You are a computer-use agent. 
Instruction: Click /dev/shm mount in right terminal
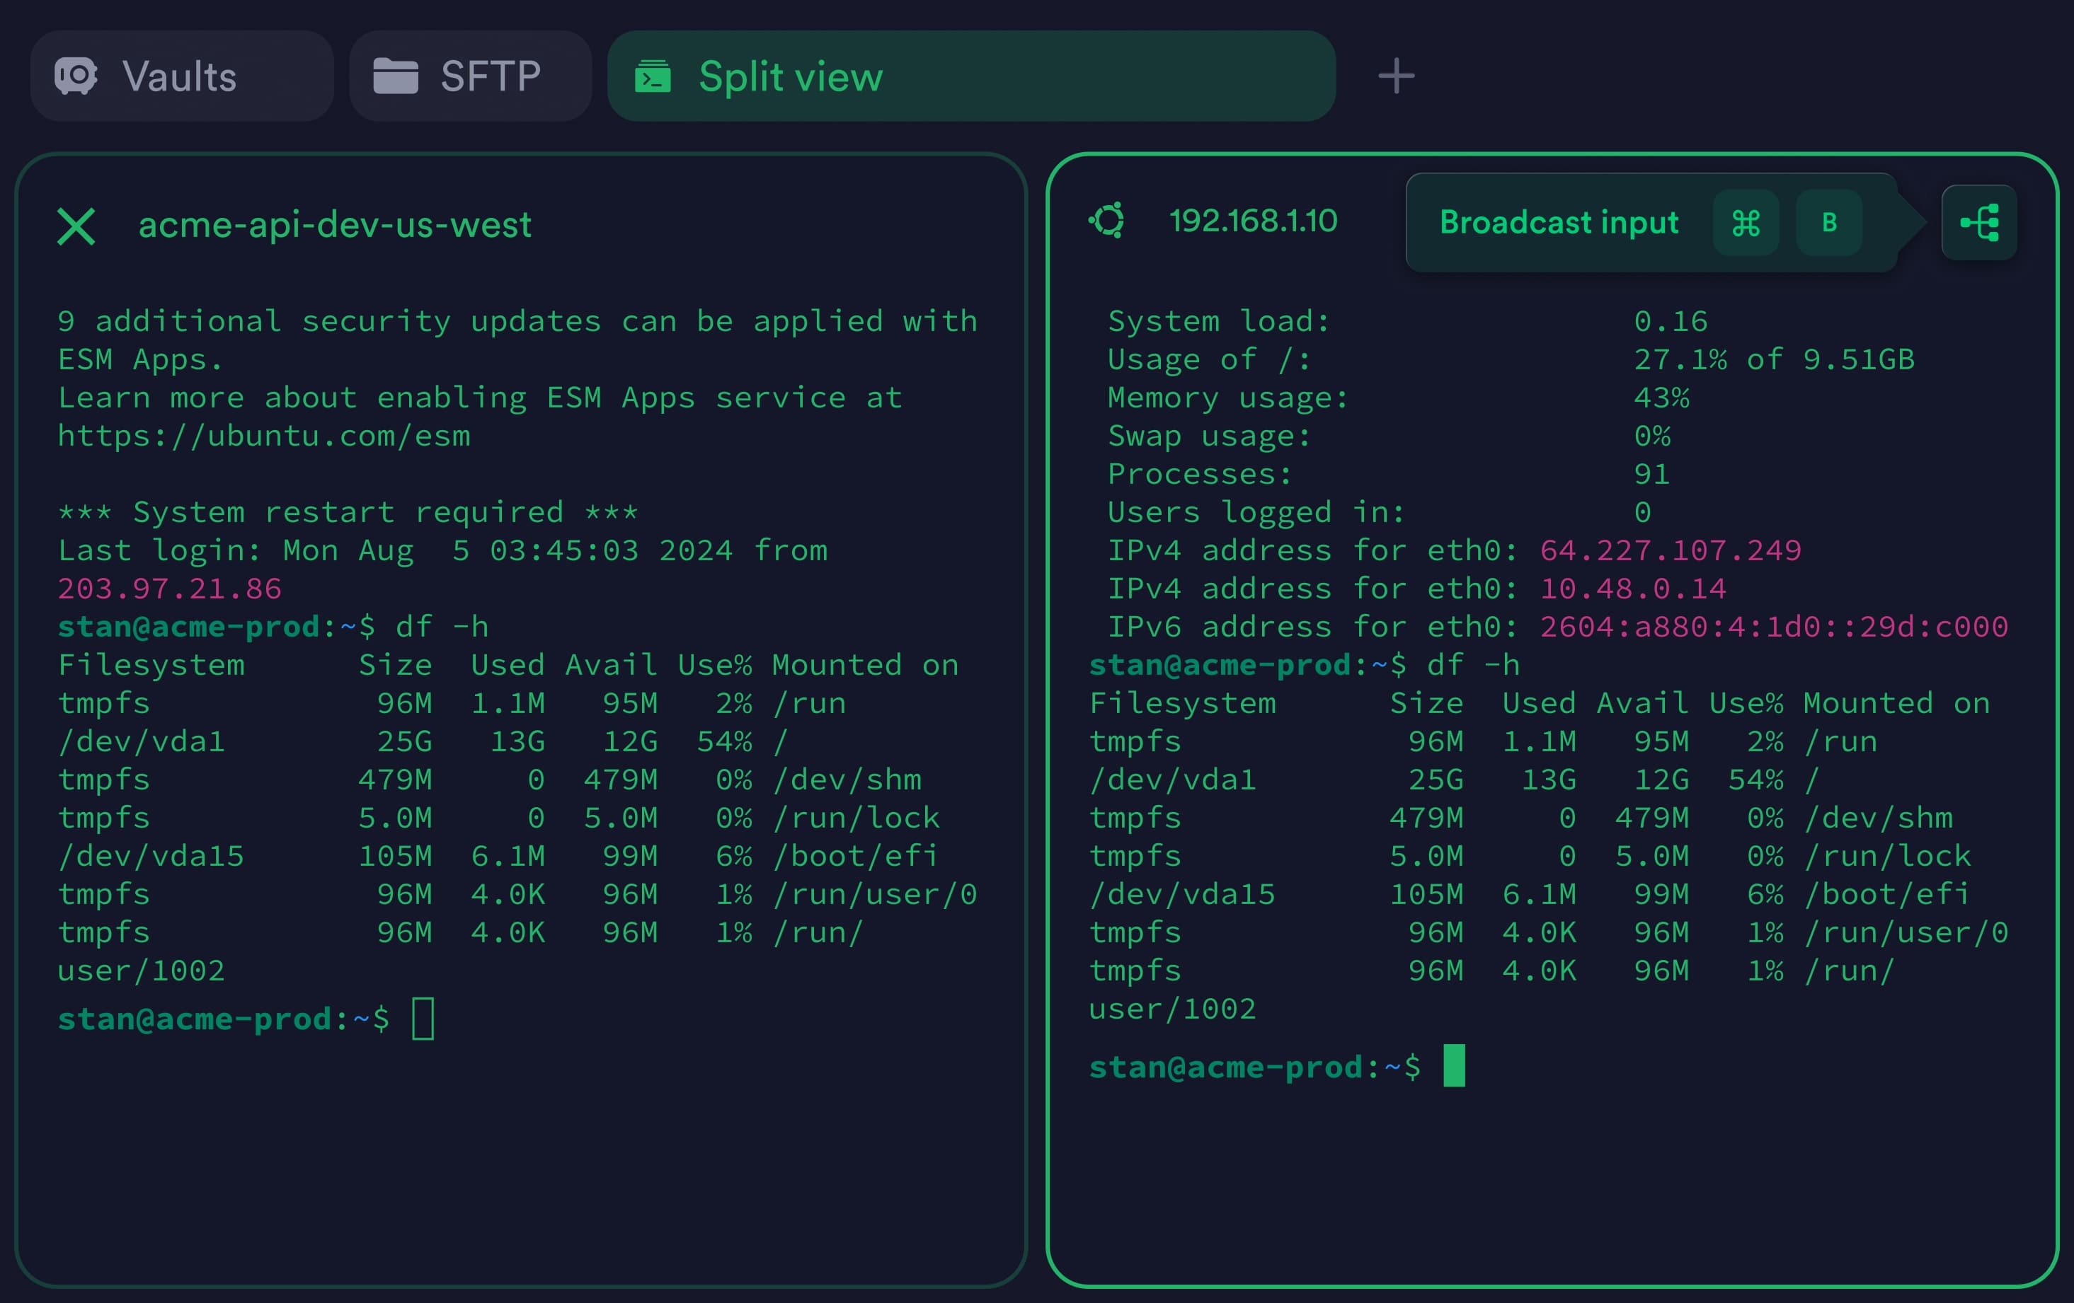click(1879, 818)
